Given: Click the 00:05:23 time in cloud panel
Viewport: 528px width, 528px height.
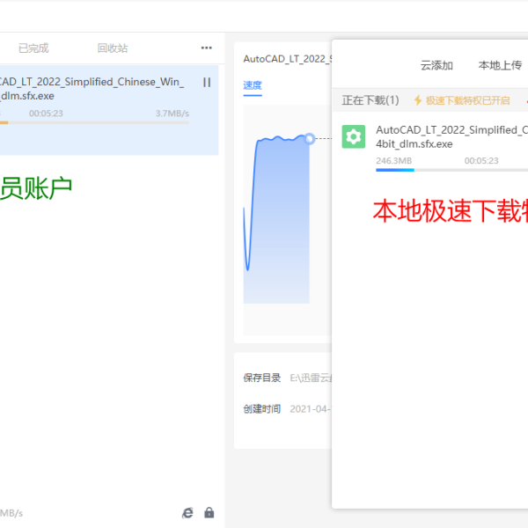Looking at the screenshot, I should tap(481, 161).
